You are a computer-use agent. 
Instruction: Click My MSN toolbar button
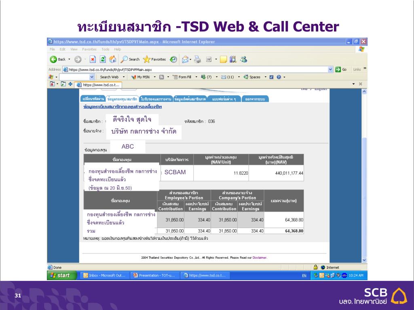tap(140, 77)
